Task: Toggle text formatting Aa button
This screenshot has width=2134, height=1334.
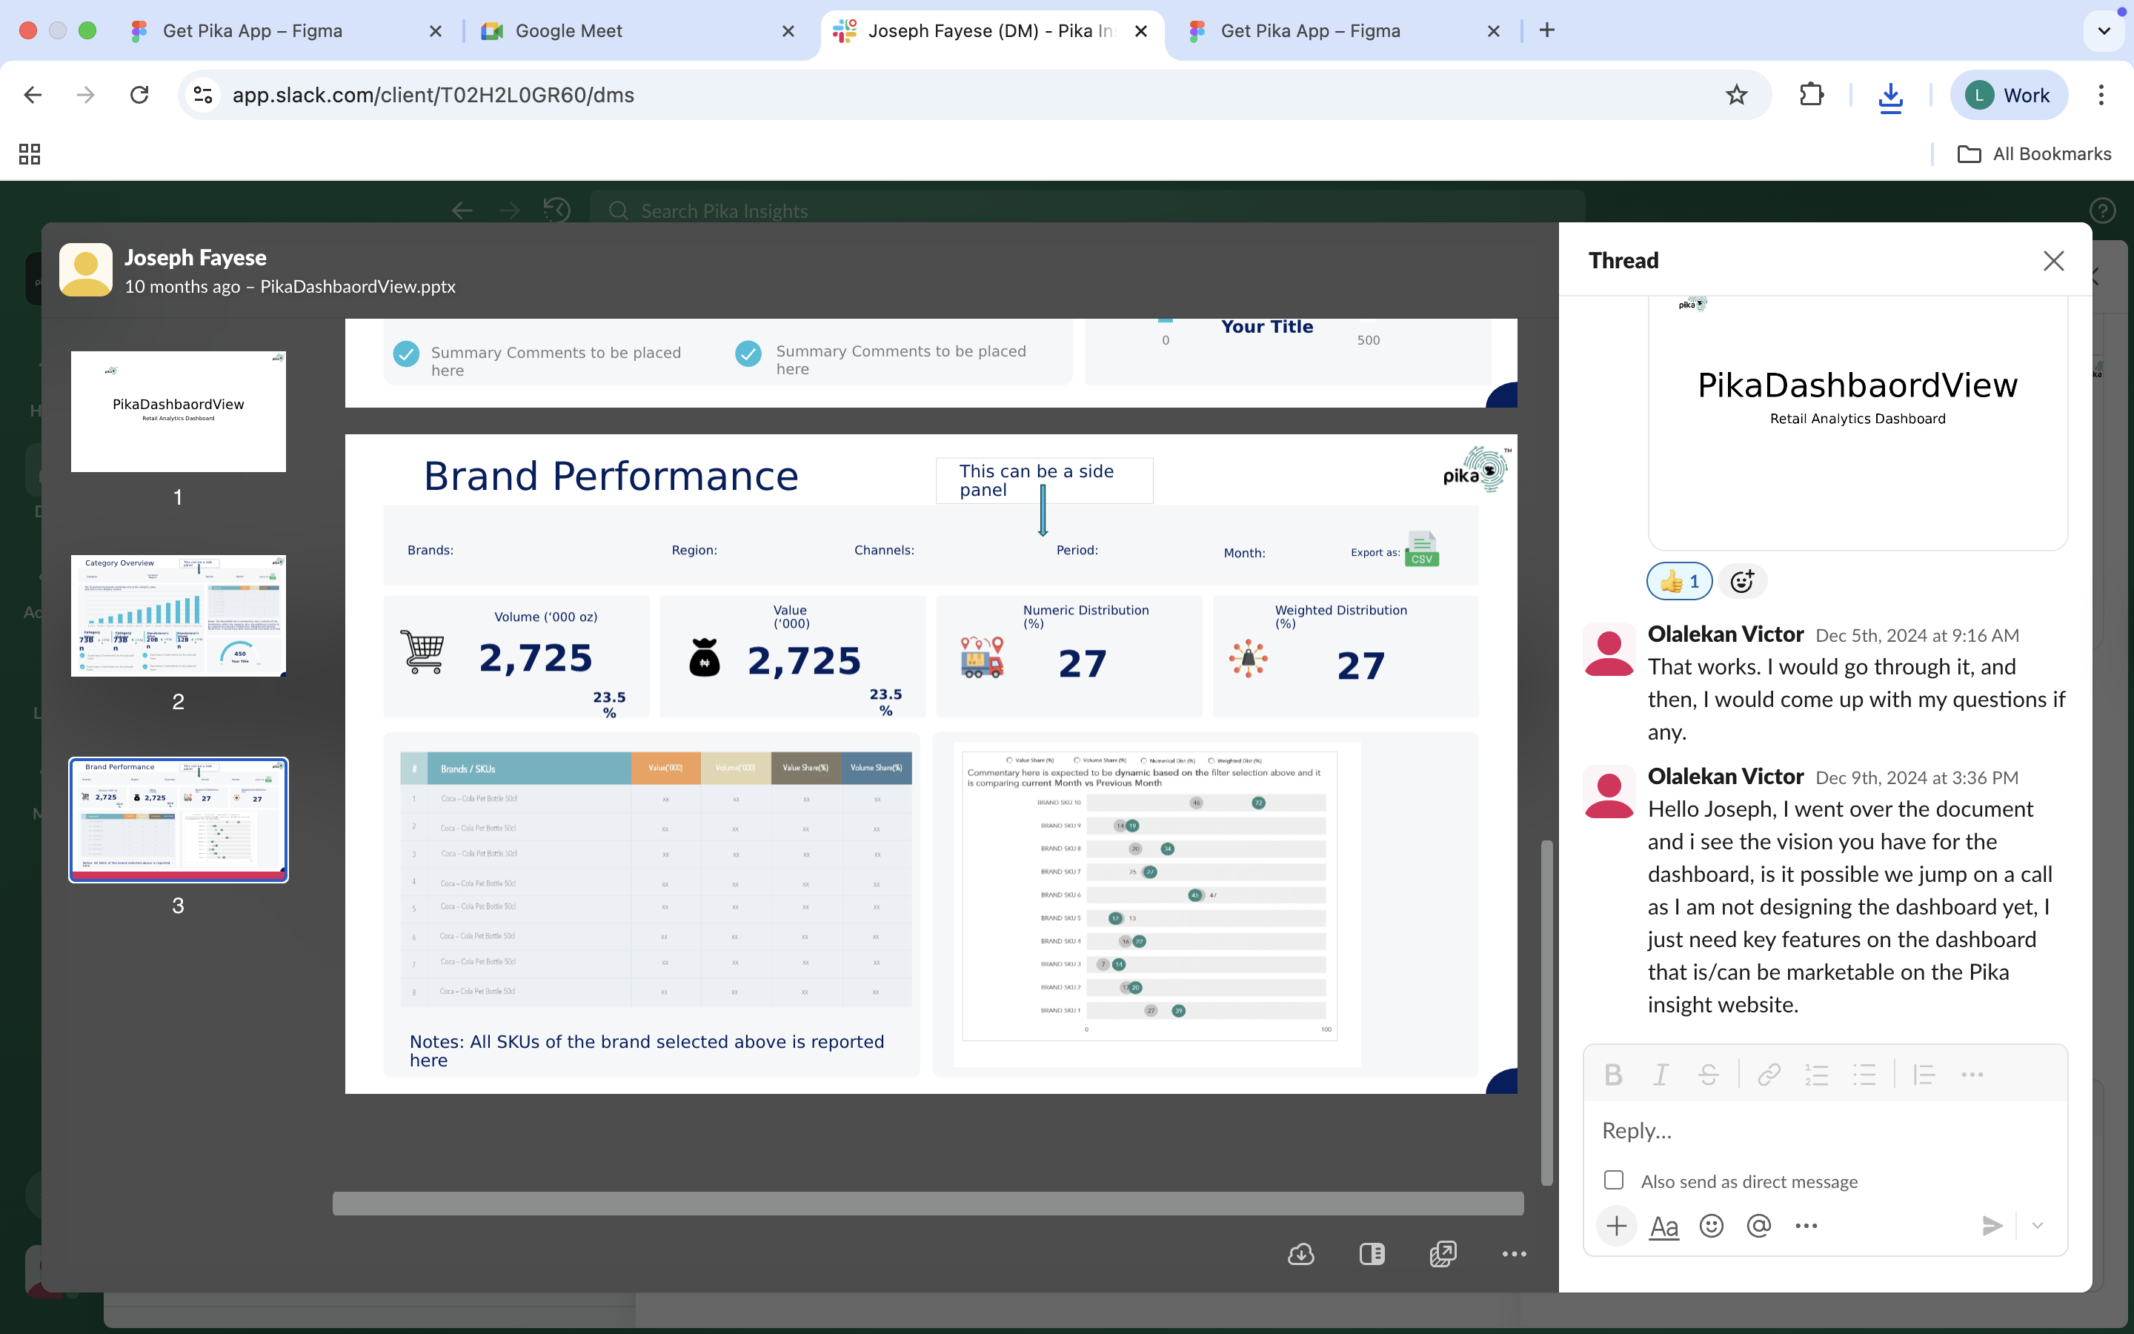Action: [x=1663, y=1226]
